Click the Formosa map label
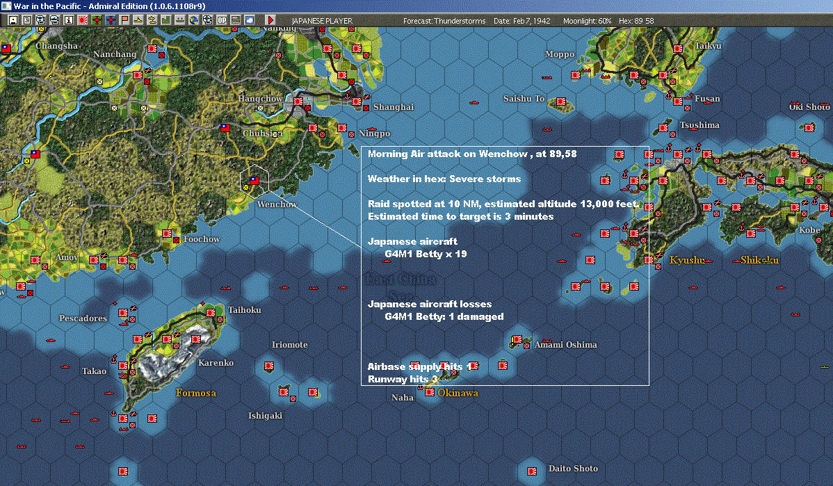The height and width of the screenshot is (486, 833). (196, 393)
